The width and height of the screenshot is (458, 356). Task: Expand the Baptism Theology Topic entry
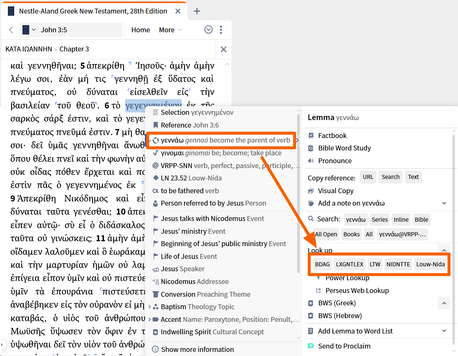(150, 307)
